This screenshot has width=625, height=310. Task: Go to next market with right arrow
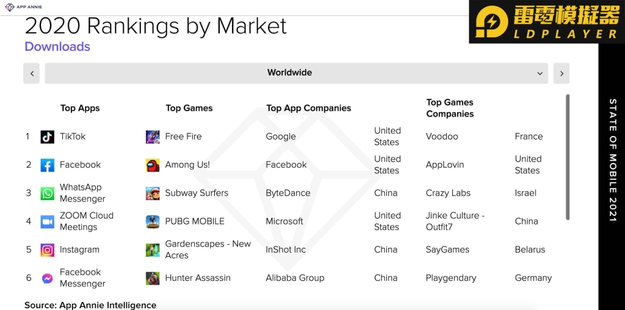pyautogui.click(x=562, y=73)
